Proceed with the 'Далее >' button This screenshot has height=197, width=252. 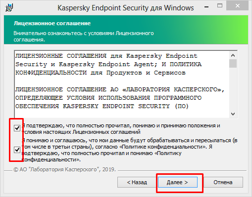click(178, 182)
